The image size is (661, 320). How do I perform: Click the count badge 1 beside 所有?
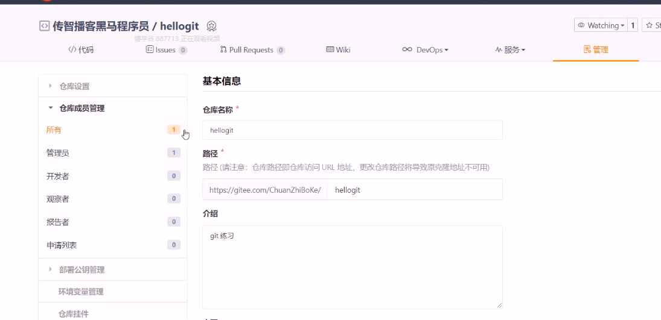(x=174, y=130)
